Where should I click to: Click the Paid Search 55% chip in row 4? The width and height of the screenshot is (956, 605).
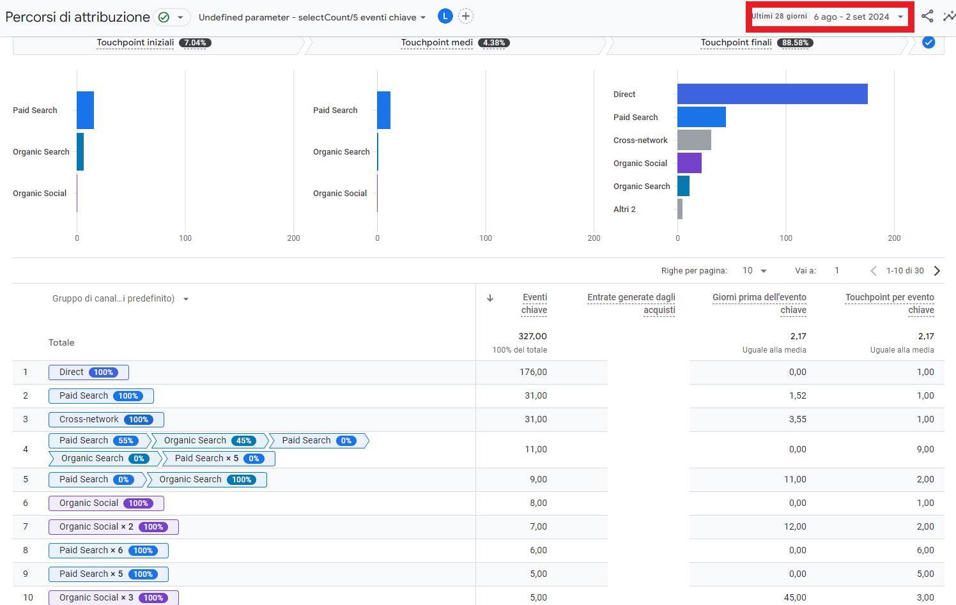coord(98,441)
